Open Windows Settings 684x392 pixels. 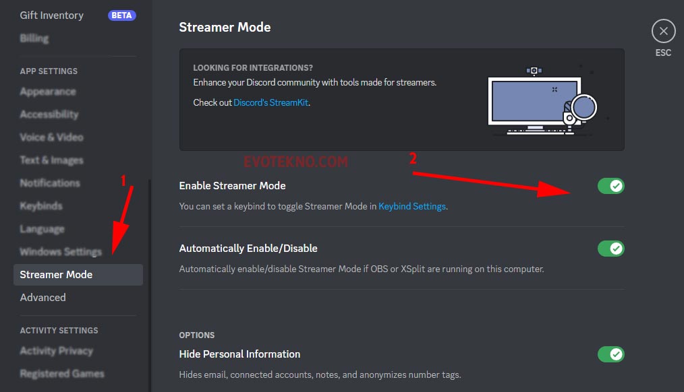tap(61, 251)
